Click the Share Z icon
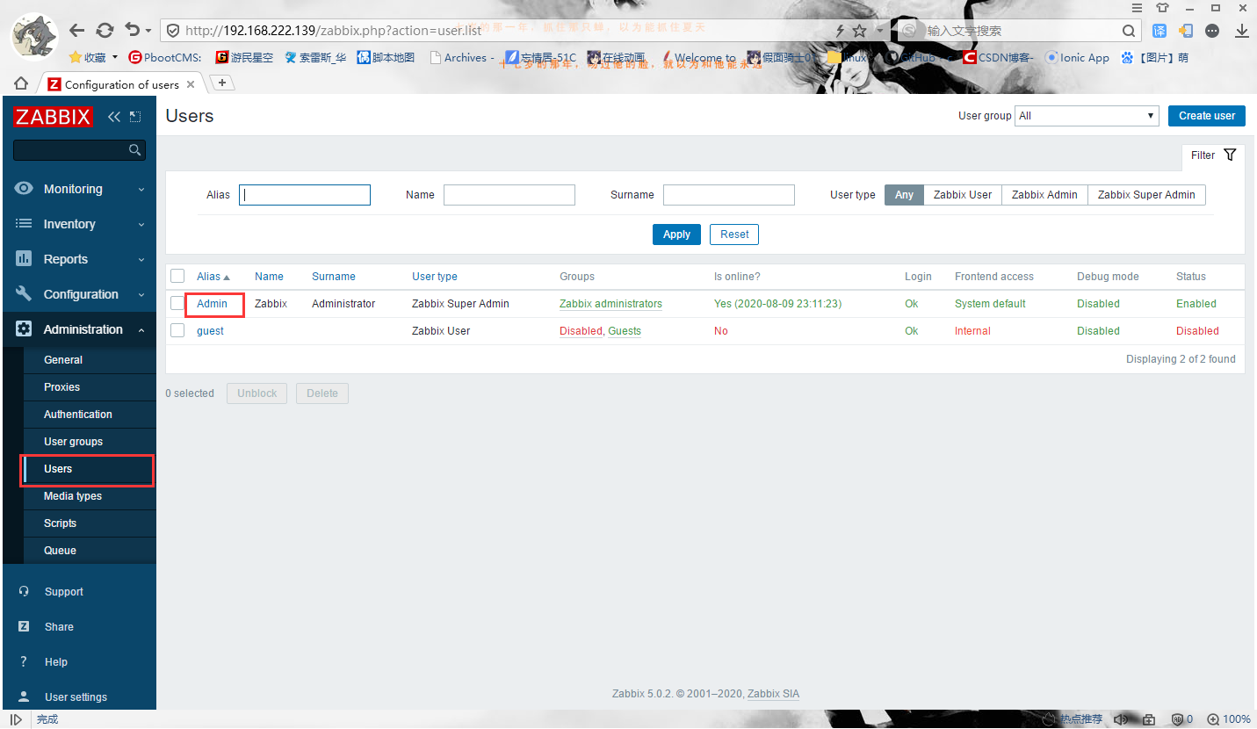The image size is (1257, 729). (24, 627)
